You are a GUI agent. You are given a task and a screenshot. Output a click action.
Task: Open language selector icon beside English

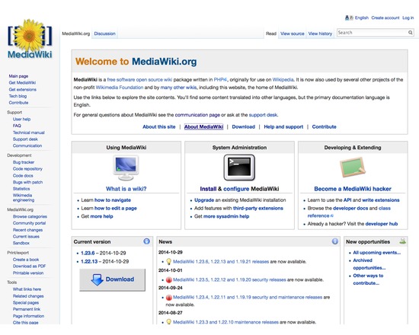pos(349,18)
